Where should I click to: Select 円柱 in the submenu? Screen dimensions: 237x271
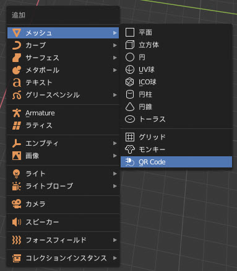176,94
